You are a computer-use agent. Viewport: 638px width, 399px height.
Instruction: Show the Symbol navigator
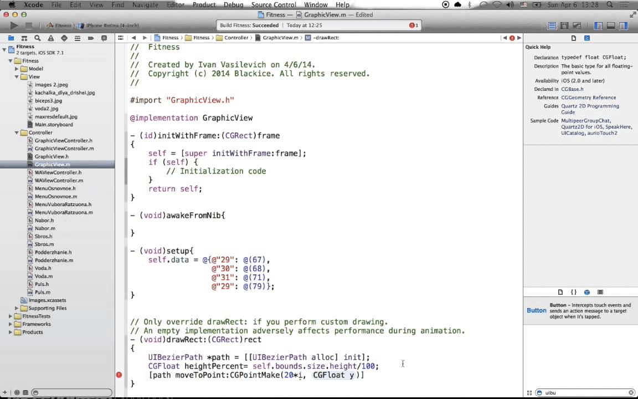coord(24,38)
